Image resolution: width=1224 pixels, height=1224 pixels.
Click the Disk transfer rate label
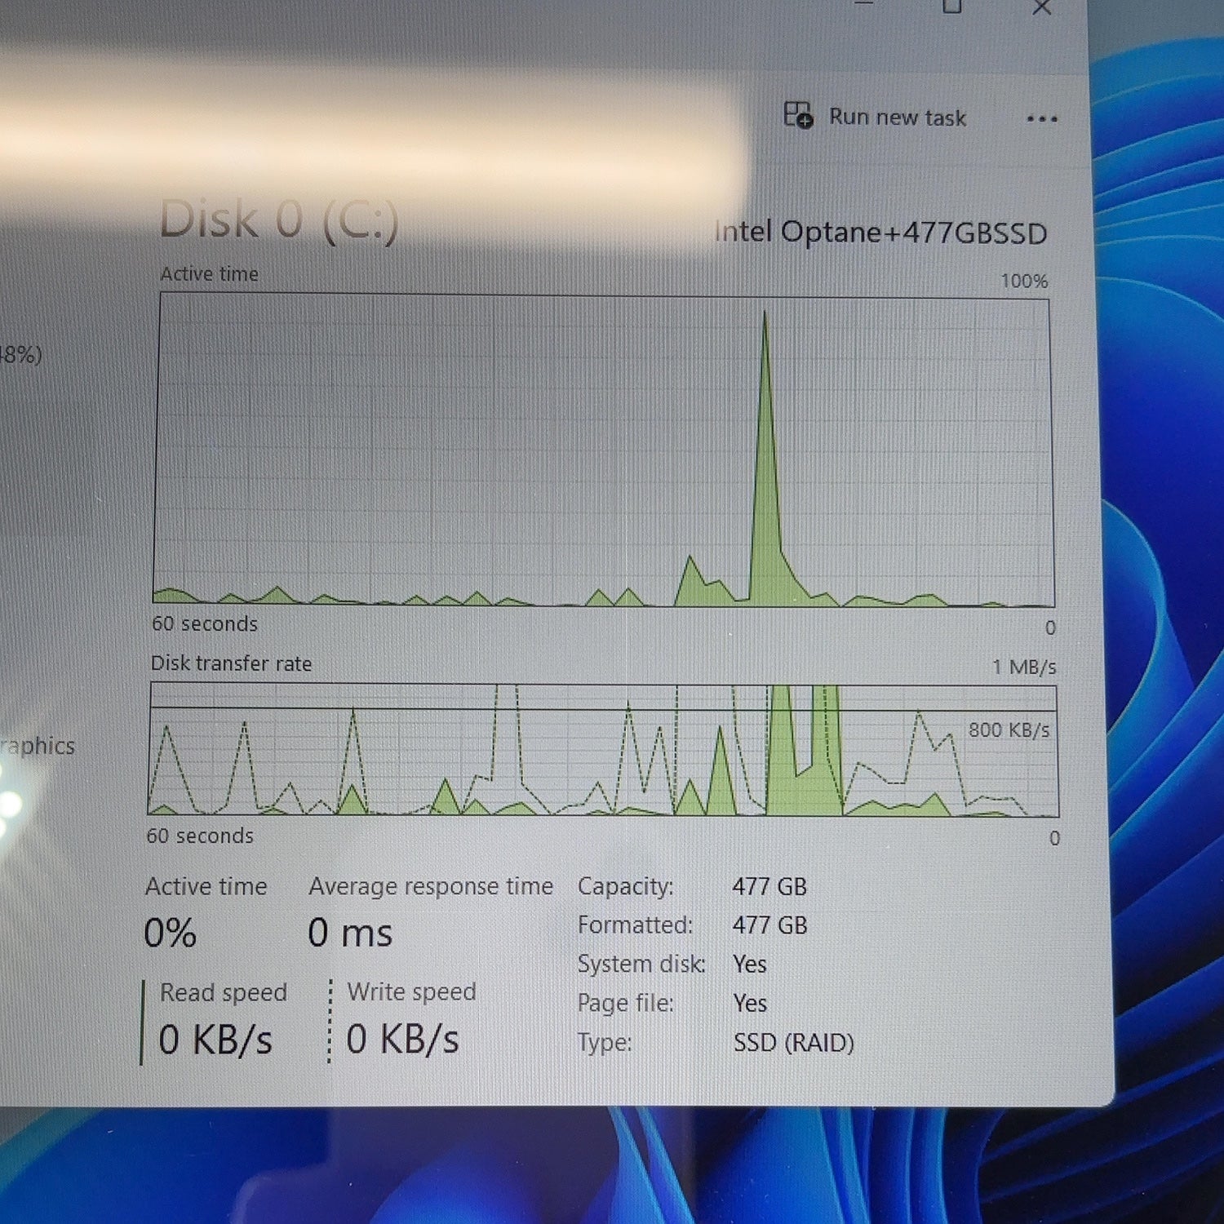point(231,663)
